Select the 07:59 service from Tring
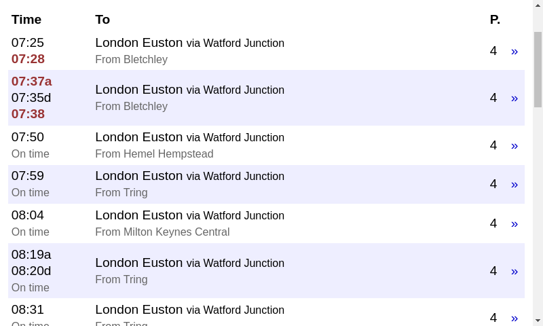This screenshot has height=326, width=543. coord(266,184)
